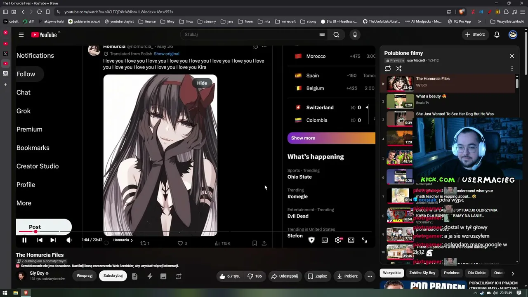Dislike the video (186)
Screen dimensions: 528x297
[x=255, y=276]
